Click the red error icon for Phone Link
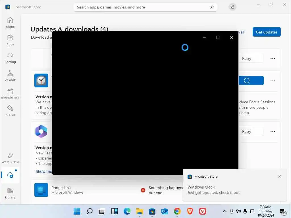Viewport: 291px width, 218px height. tap(143, 190)
